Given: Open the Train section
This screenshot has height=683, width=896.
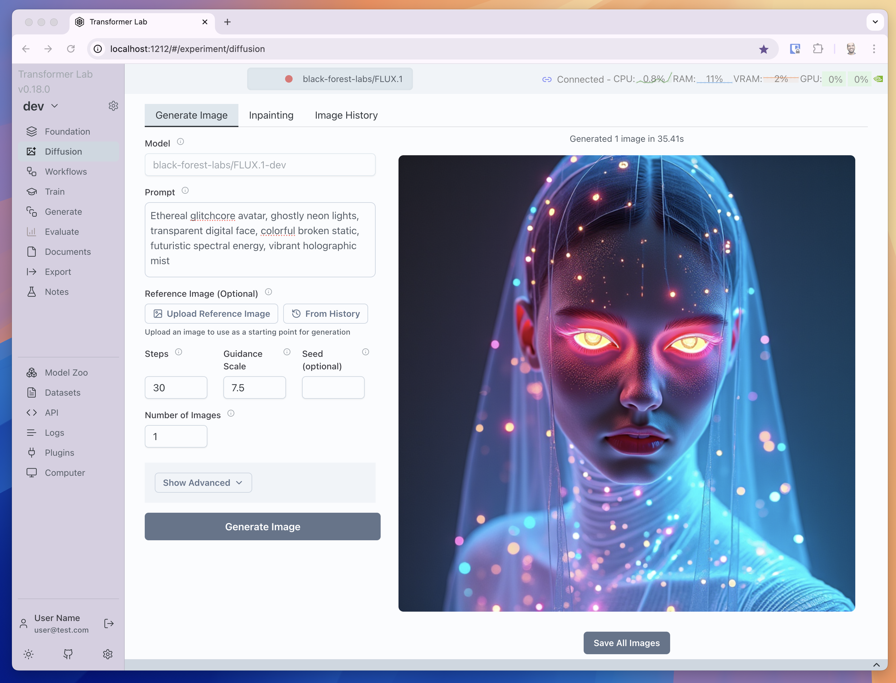Looking at the screenshot, I should click(55, 192).
